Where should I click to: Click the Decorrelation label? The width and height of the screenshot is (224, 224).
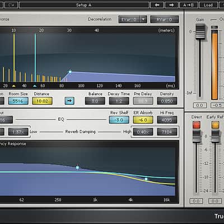(x=100, y=19)
